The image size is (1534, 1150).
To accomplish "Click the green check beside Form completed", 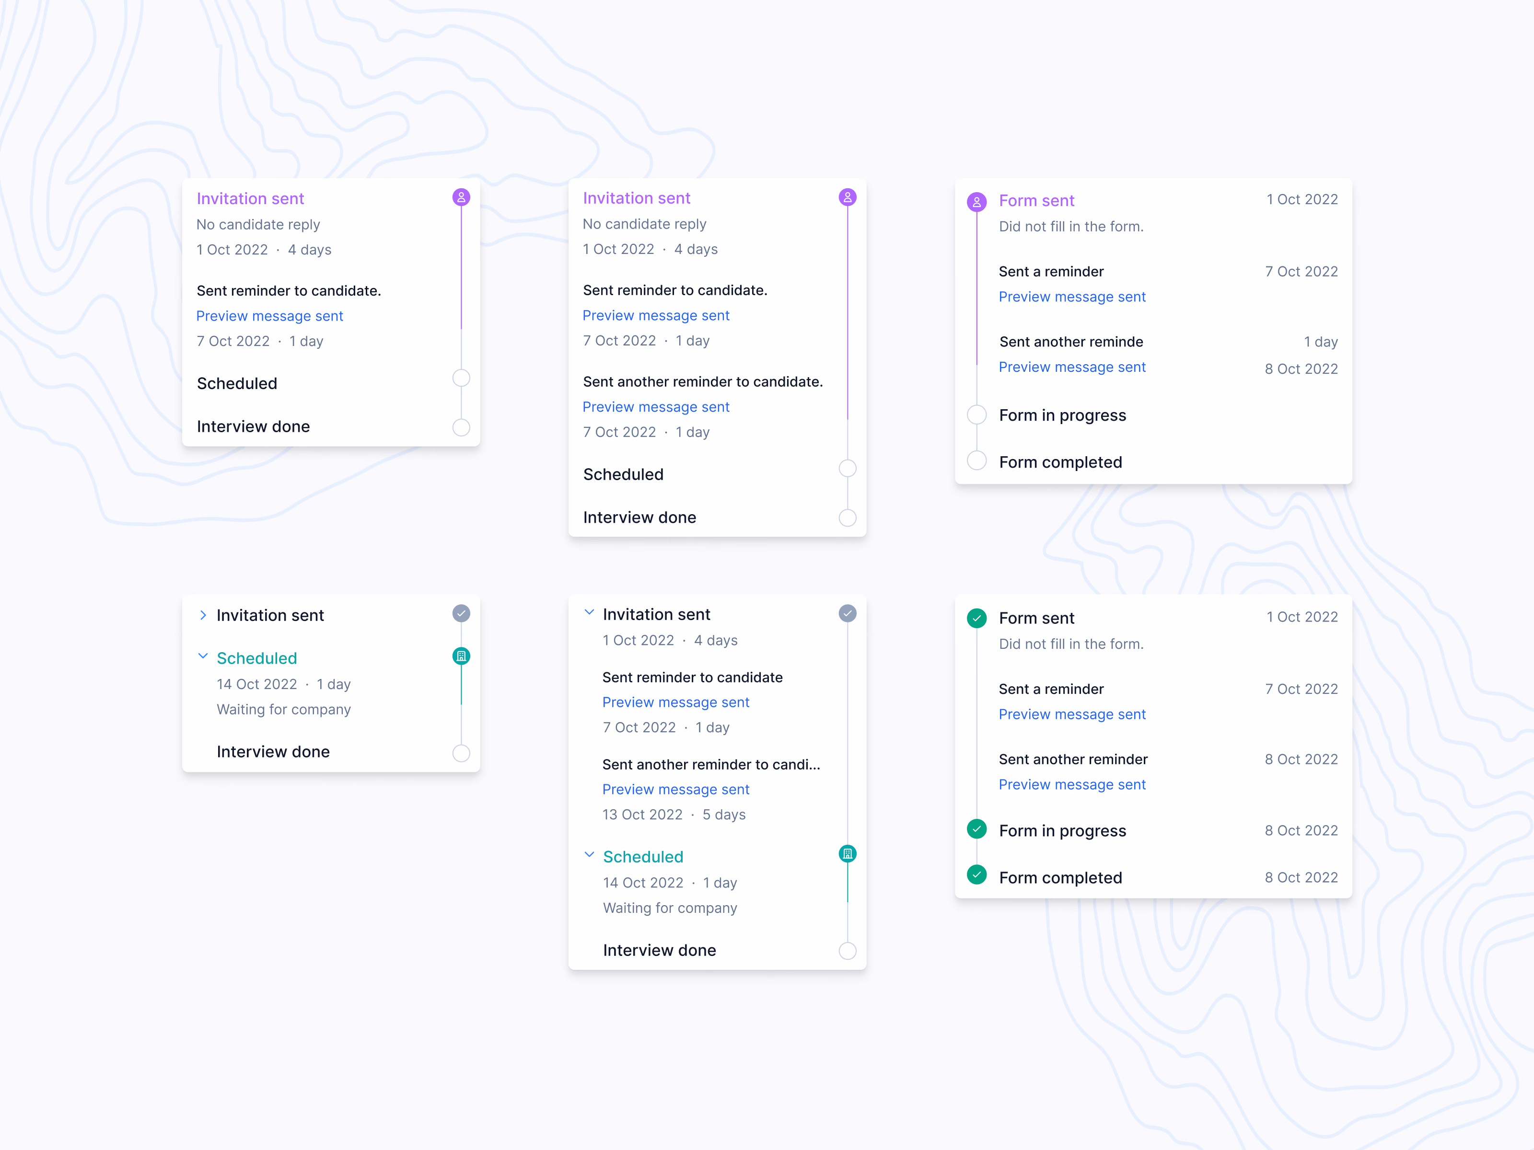I will [976, 875].
